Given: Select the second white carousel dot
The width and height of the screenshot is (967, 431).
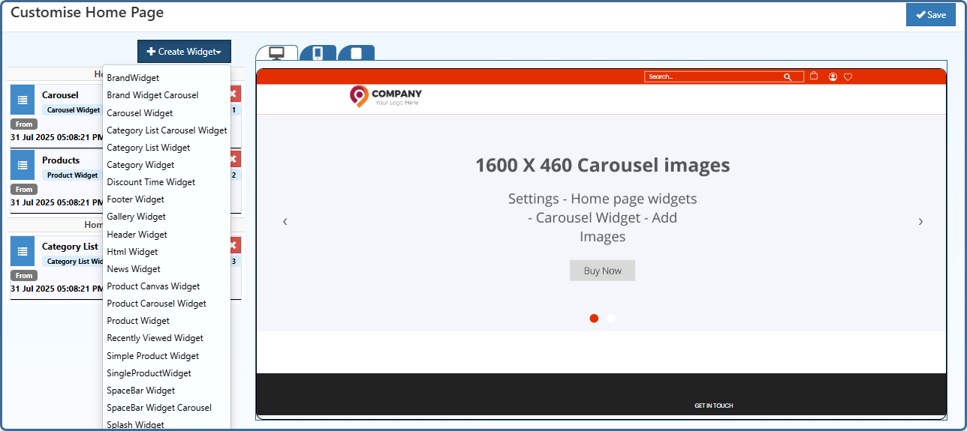Looking at the screenshot, I should (611, 318).
